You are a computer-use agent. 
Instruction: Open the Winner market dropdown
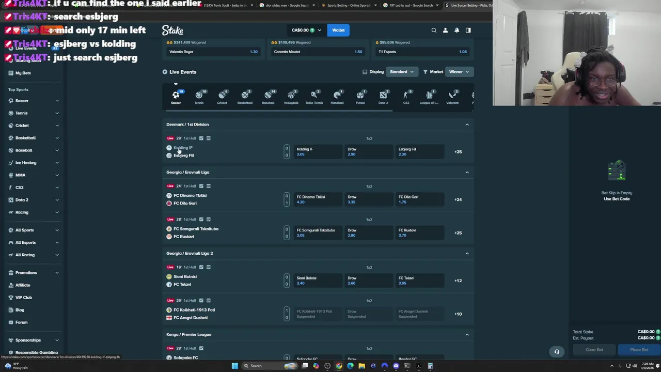(x=459, y=72)
